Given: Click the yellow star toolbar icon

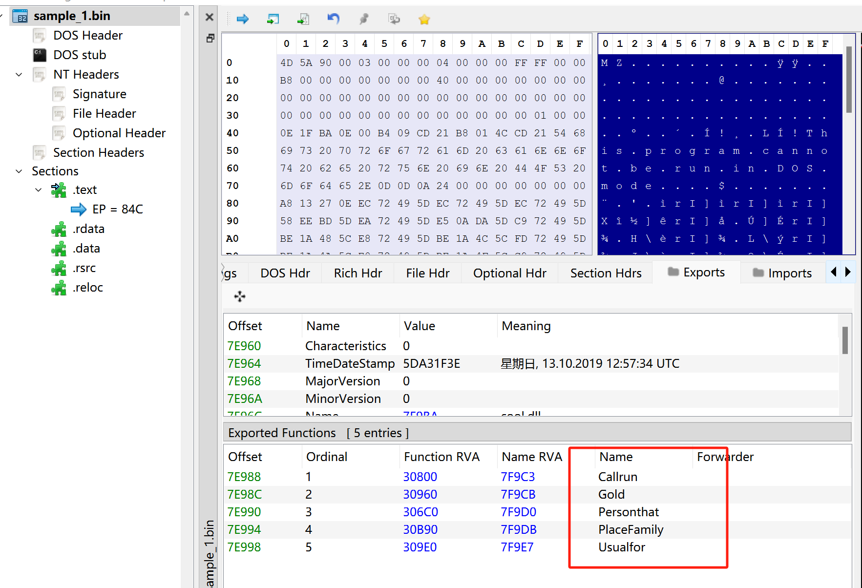Looking at the screenshot, I should click(x=424, y=19).
